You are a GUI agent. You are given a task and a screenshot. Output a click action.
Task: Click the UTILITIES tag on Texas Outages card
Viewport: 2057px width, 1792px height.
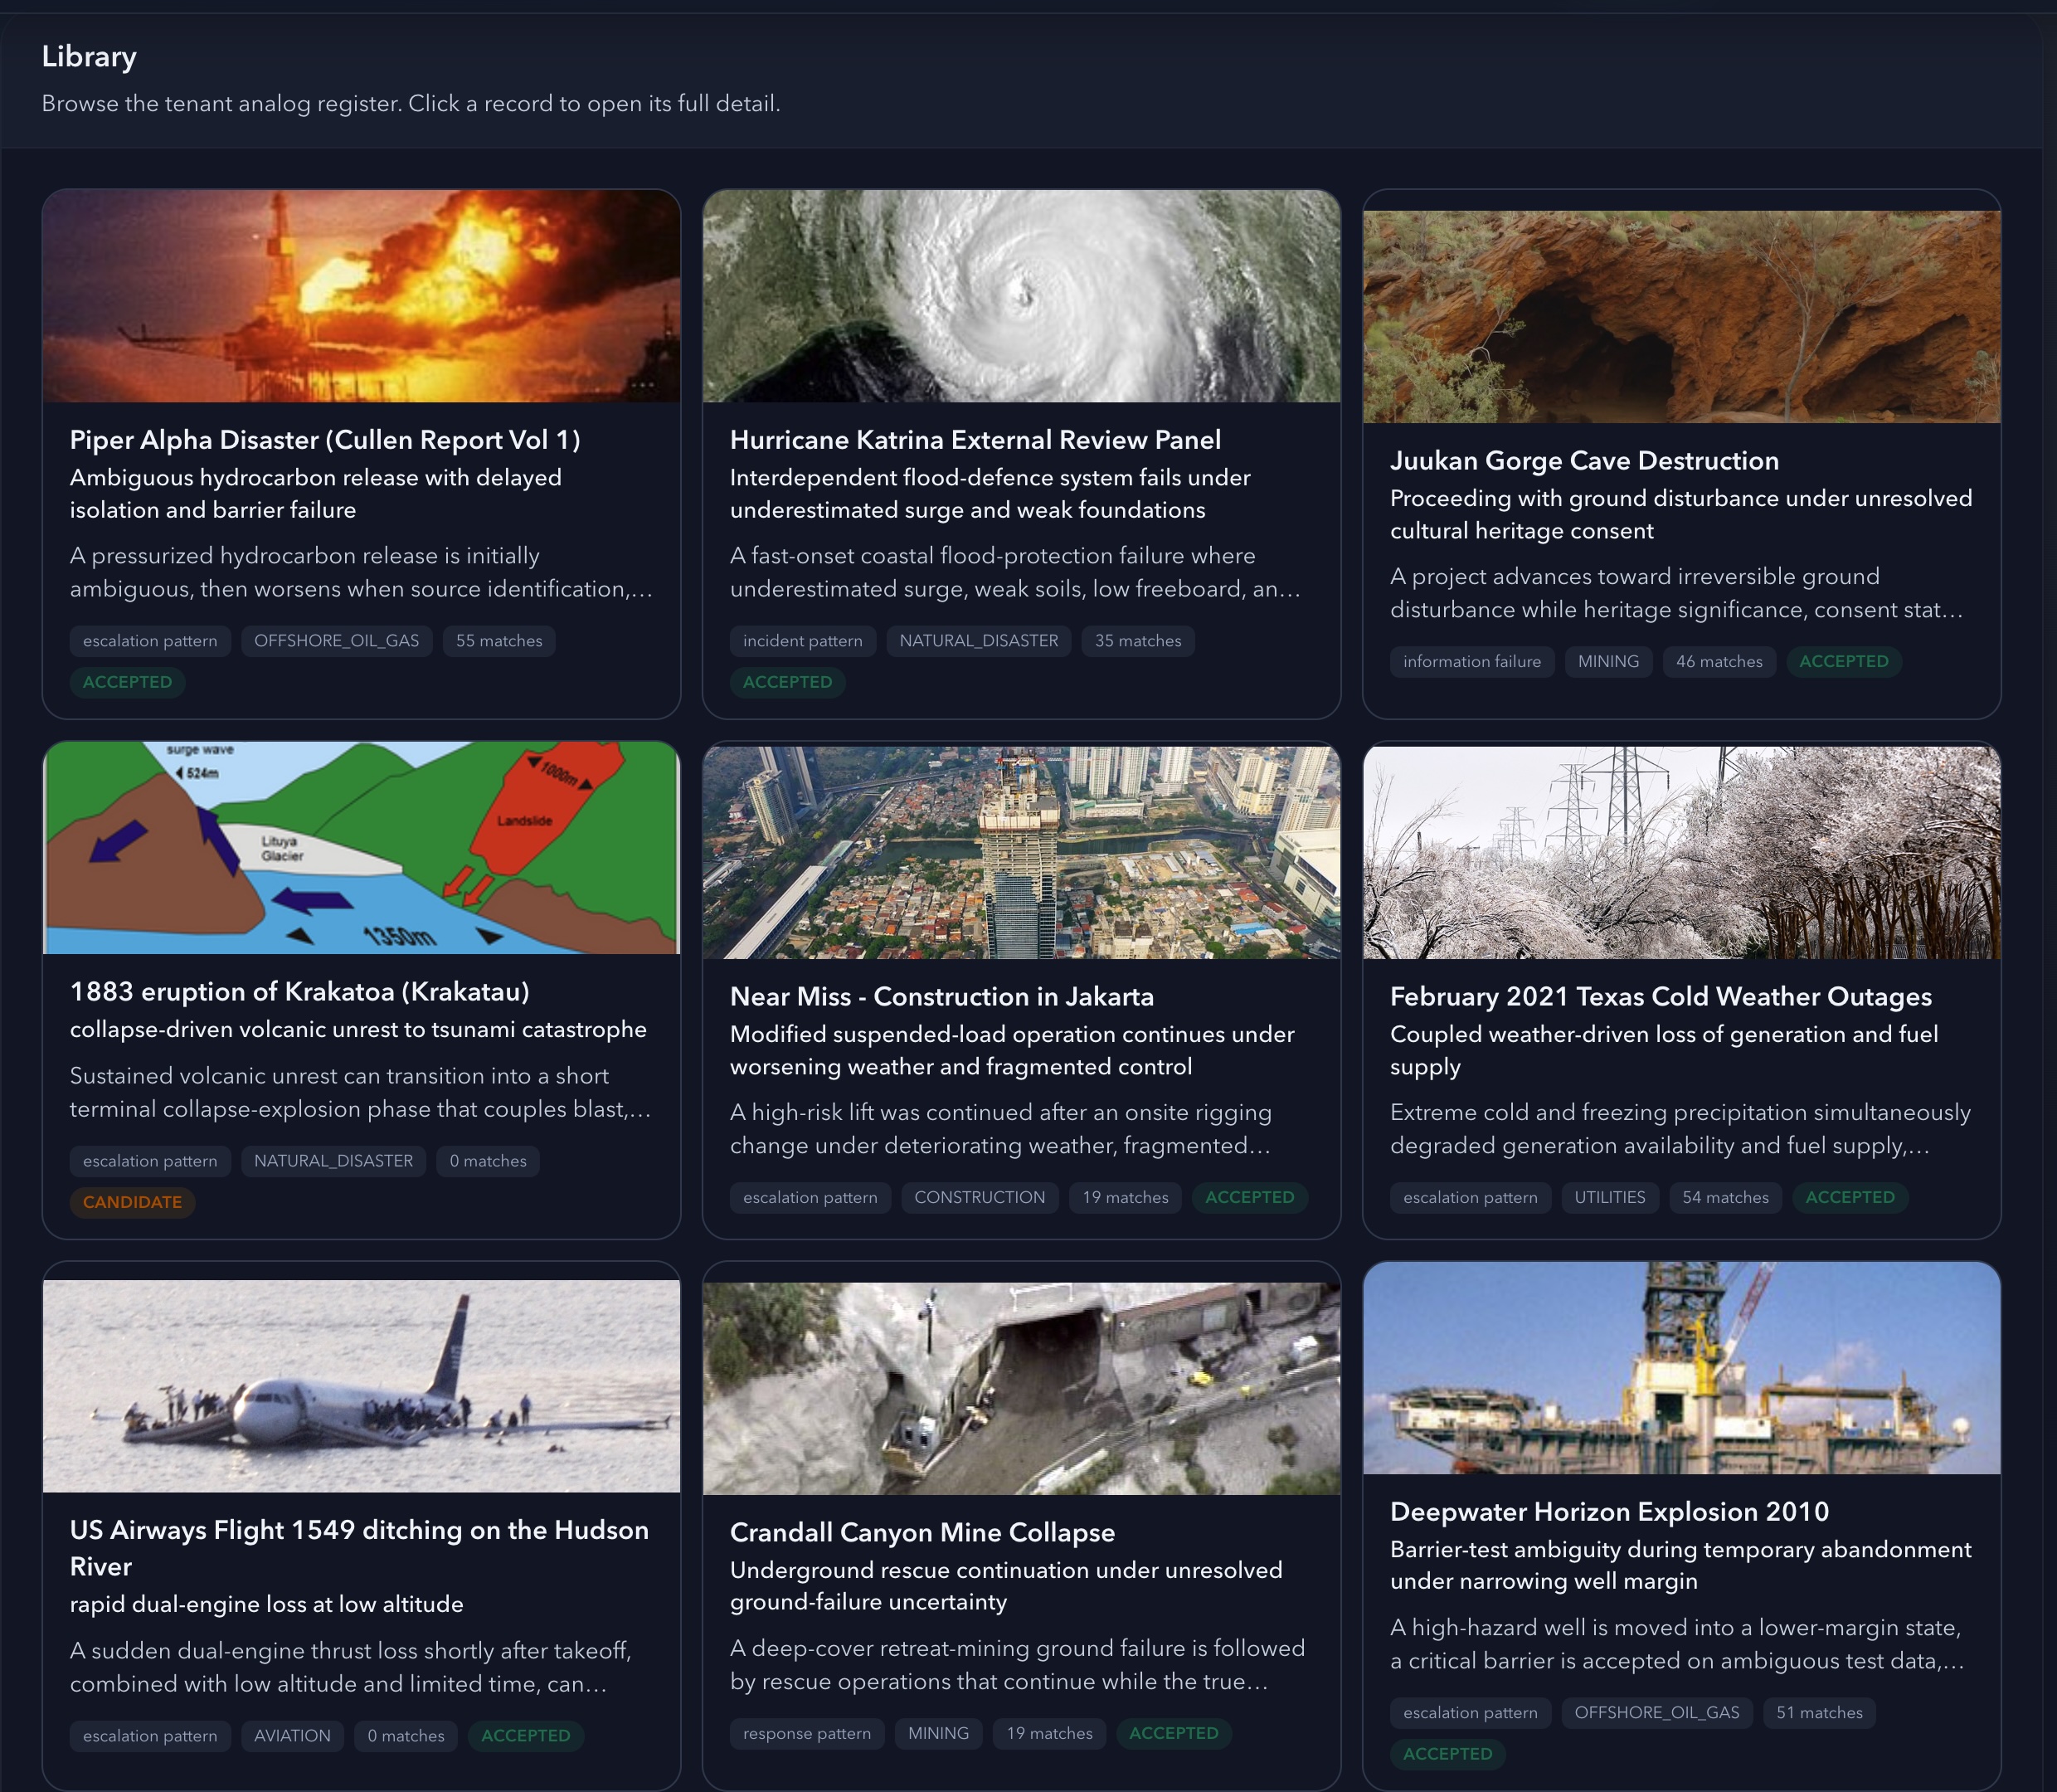pos(1609,1198)
